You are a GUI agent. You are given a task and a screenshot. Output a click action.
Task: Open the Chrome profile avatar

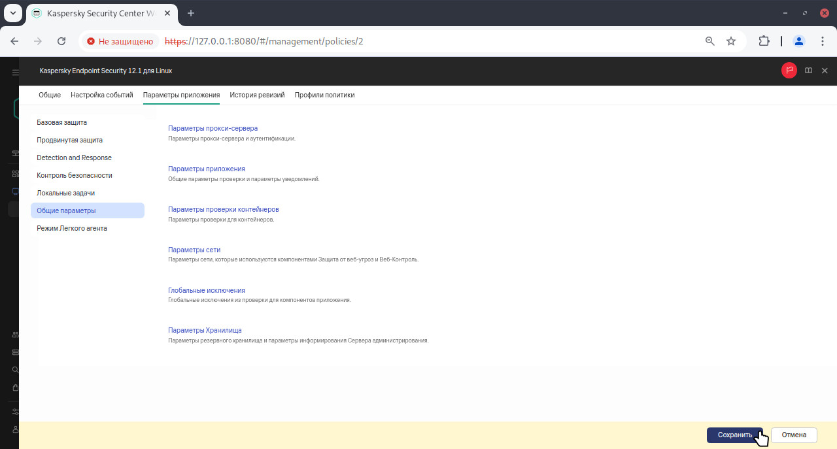pos(799,41)
